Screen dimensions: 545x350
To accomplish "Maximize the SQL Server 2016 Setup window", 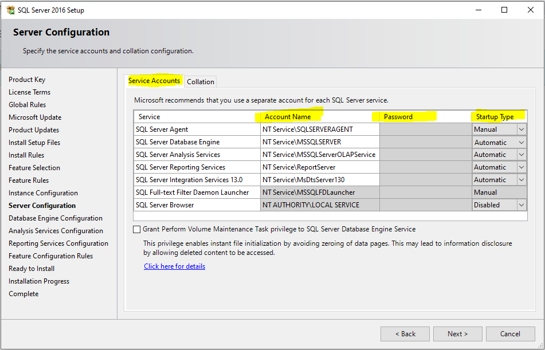I will click(x=504, y=10).
